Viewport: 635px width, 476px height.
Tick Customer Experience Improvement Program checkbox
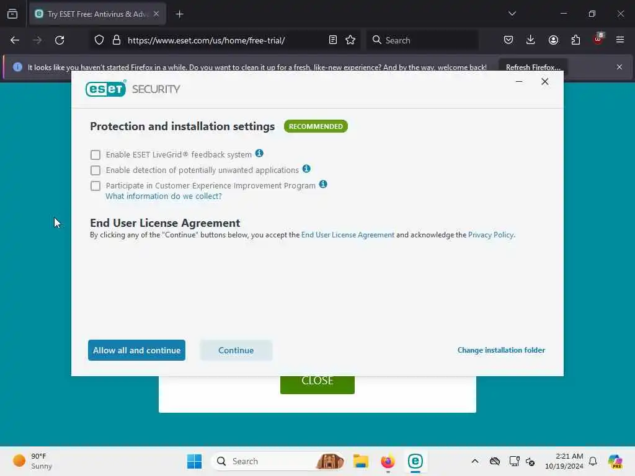[x=95, y=185]
